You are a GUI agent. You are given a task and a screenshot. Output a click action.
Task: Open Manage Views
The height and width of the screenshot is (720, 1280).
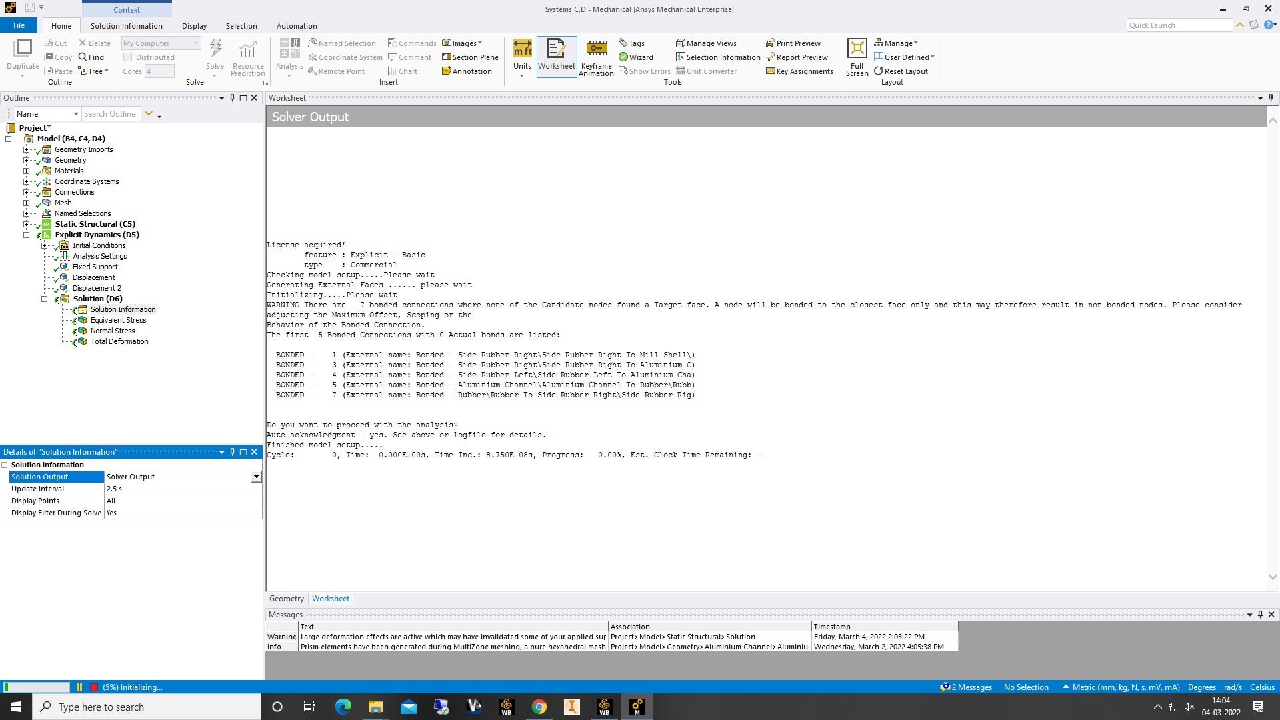tap(706, 43)
